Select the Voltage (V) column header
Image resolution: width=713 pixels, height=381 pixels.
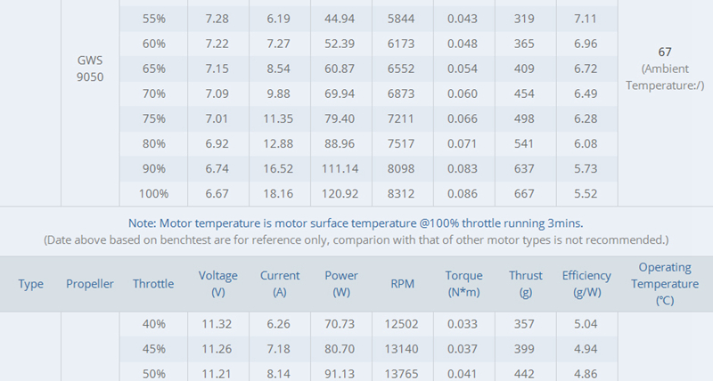coord(217,284)
